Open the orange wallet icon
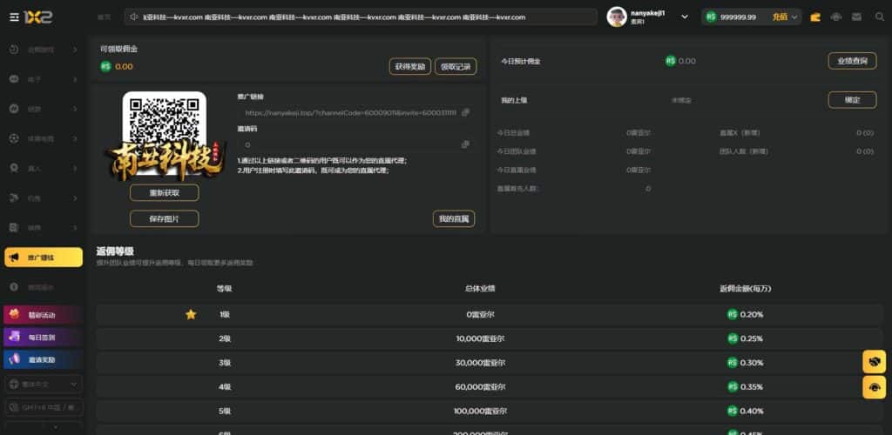Screen dimensions: 892x435 [815, 17]
